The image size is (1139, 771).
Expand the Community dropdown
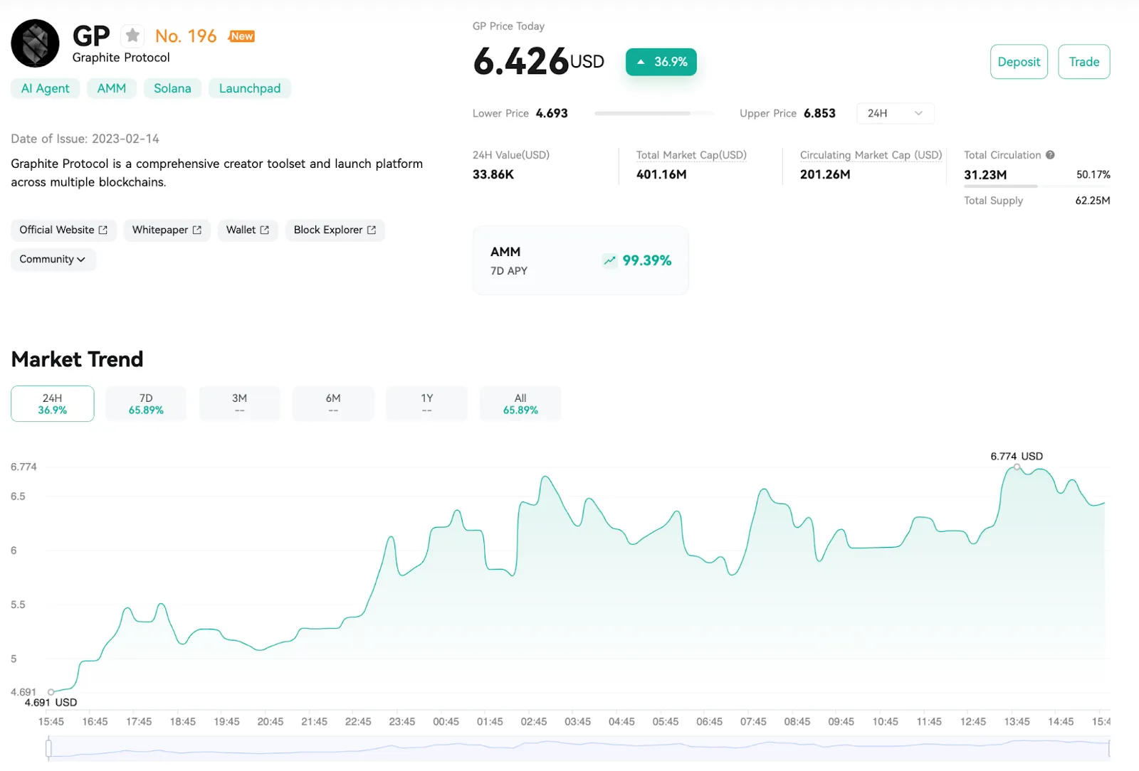coord(53,259)
